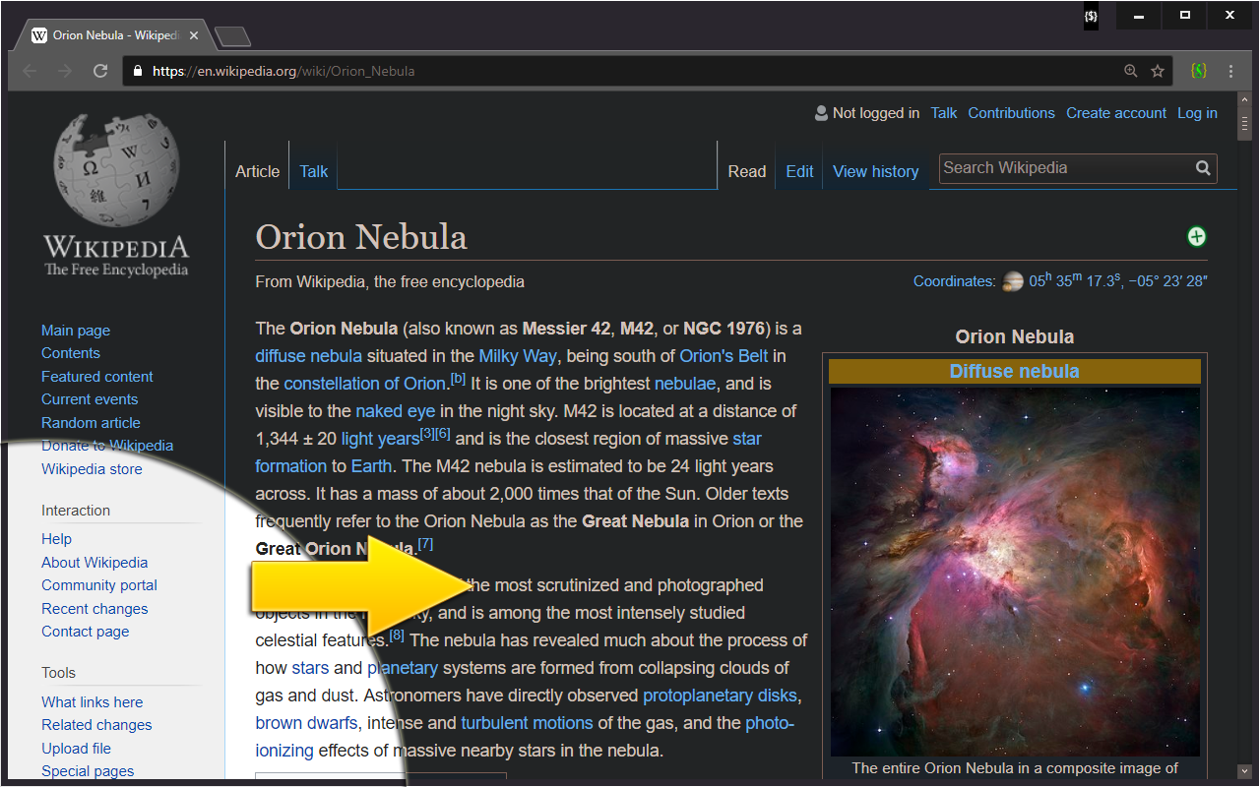
Task: Open the Talk tab beside Article
Action: tap(313, 171)
